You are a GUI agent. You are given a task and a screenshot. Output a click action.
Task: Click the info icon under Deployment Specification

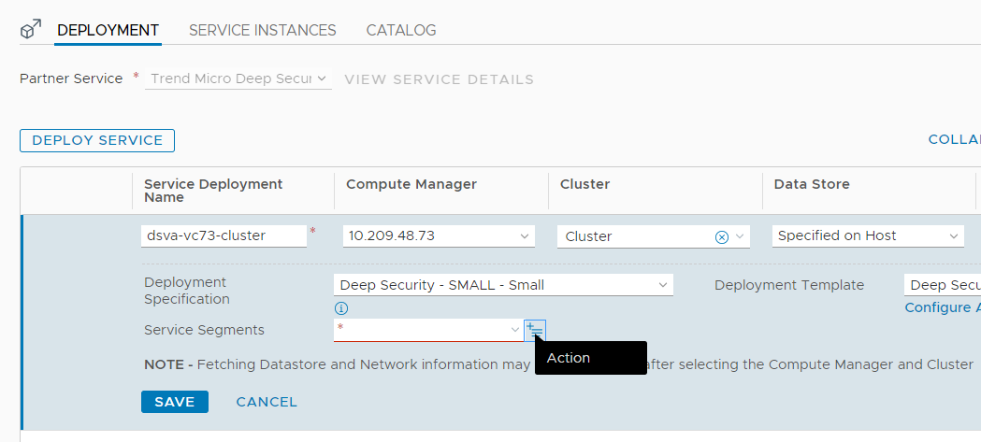tap(341, 307)
